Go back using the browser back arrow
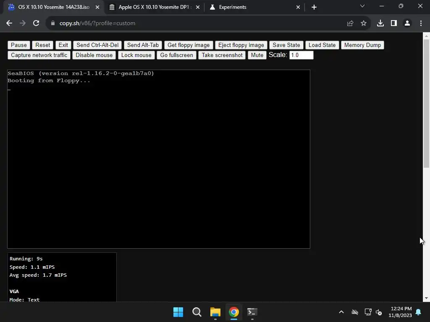The image size is (430, 322). tap(9, 23)
